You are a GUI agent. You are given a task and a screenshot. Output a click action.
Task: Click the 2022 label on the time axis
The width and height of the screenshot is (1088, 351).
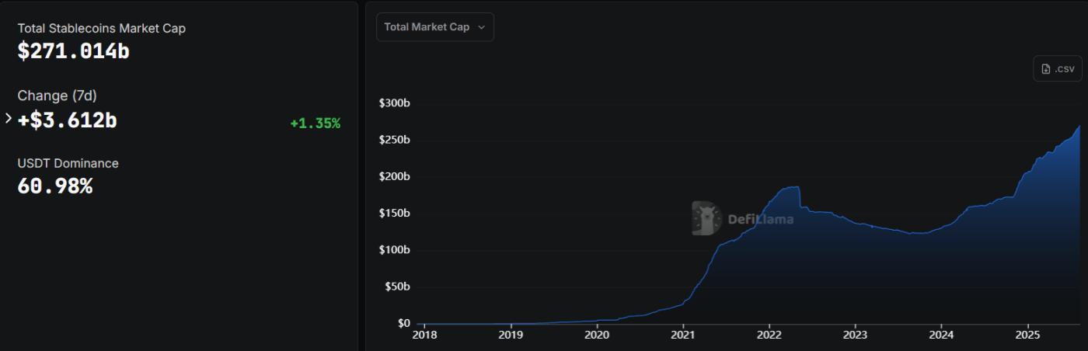769,335
